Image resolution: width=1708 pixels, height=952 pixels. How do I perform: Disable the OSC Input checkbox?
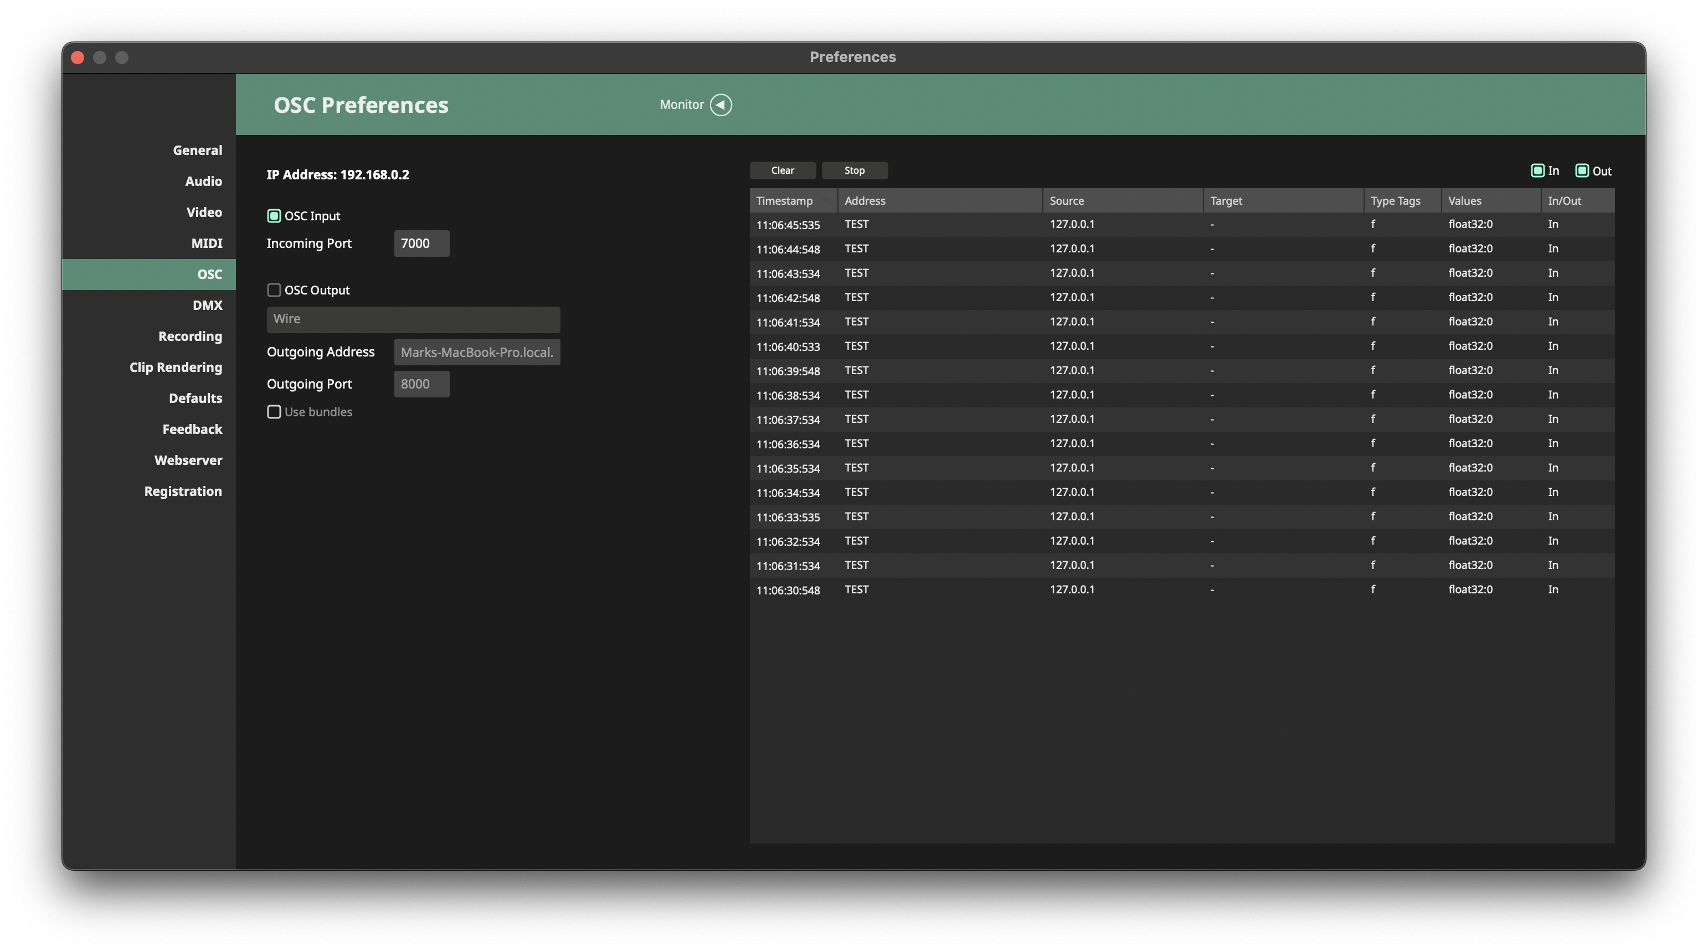pos(274,216)
